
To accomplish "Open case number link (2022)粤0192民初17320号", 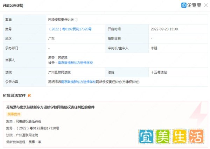I will pyautogui.click(x=70, y=29).
